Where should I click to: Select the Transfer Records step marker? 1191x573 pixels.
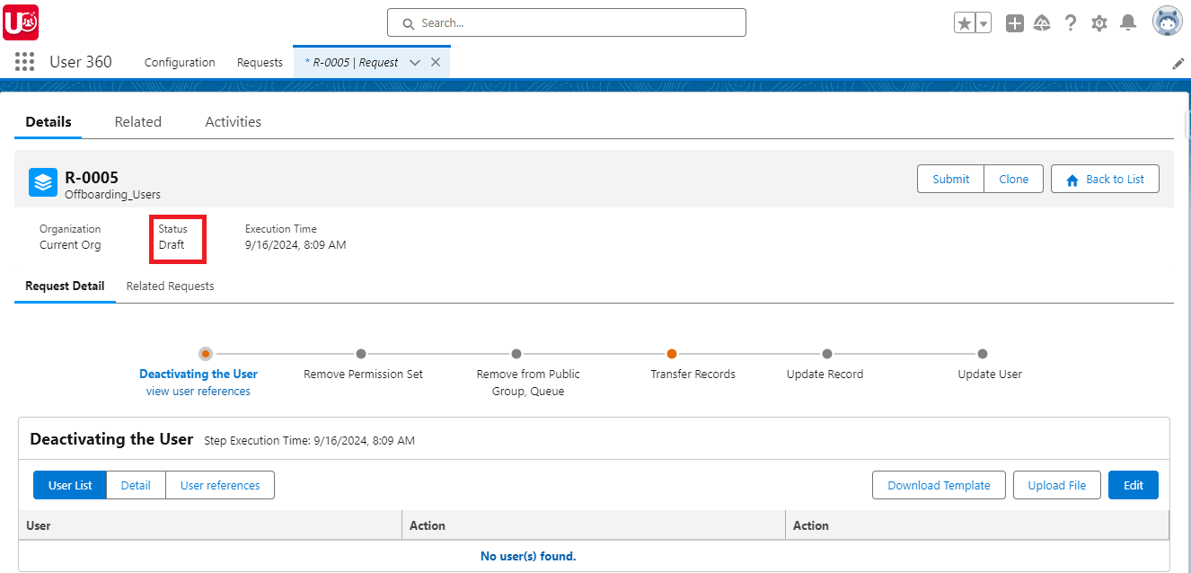(x=672, y=354)
